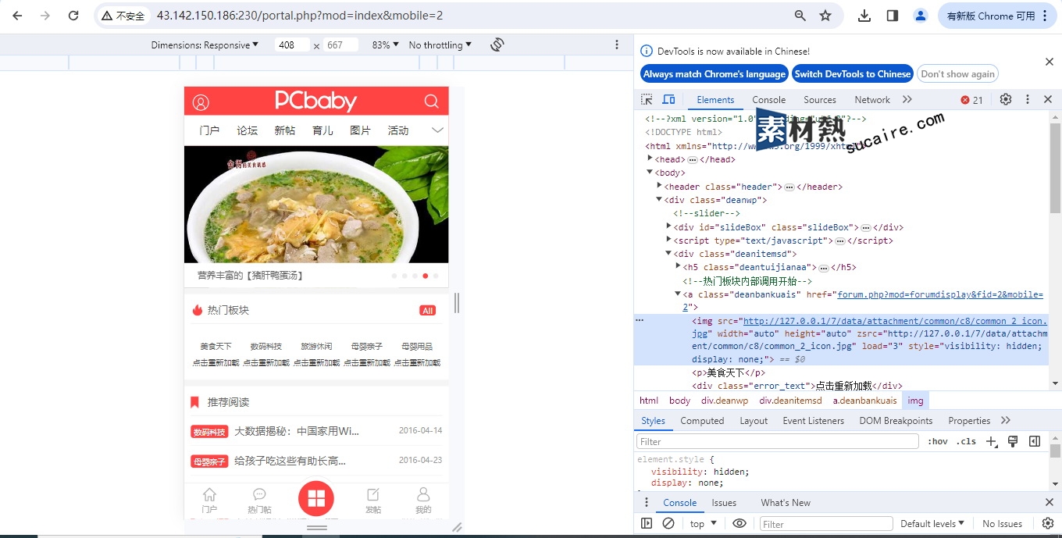This screenshot has height=538, width=1062.
Task: Click the magnifier zoom icon in address bar
Action: coord(800,16)
